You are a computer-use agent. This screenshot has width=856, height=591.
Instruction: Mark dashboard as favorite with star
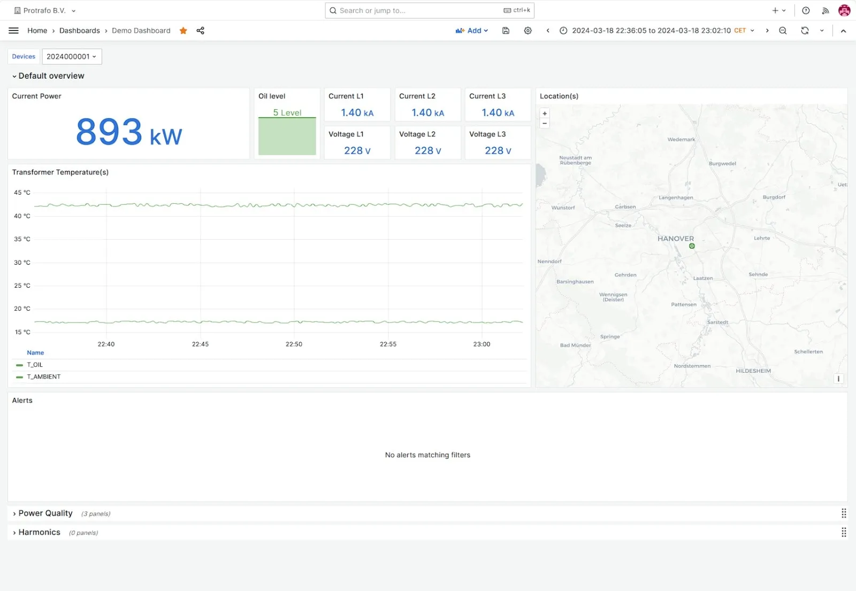coord(183,30)
